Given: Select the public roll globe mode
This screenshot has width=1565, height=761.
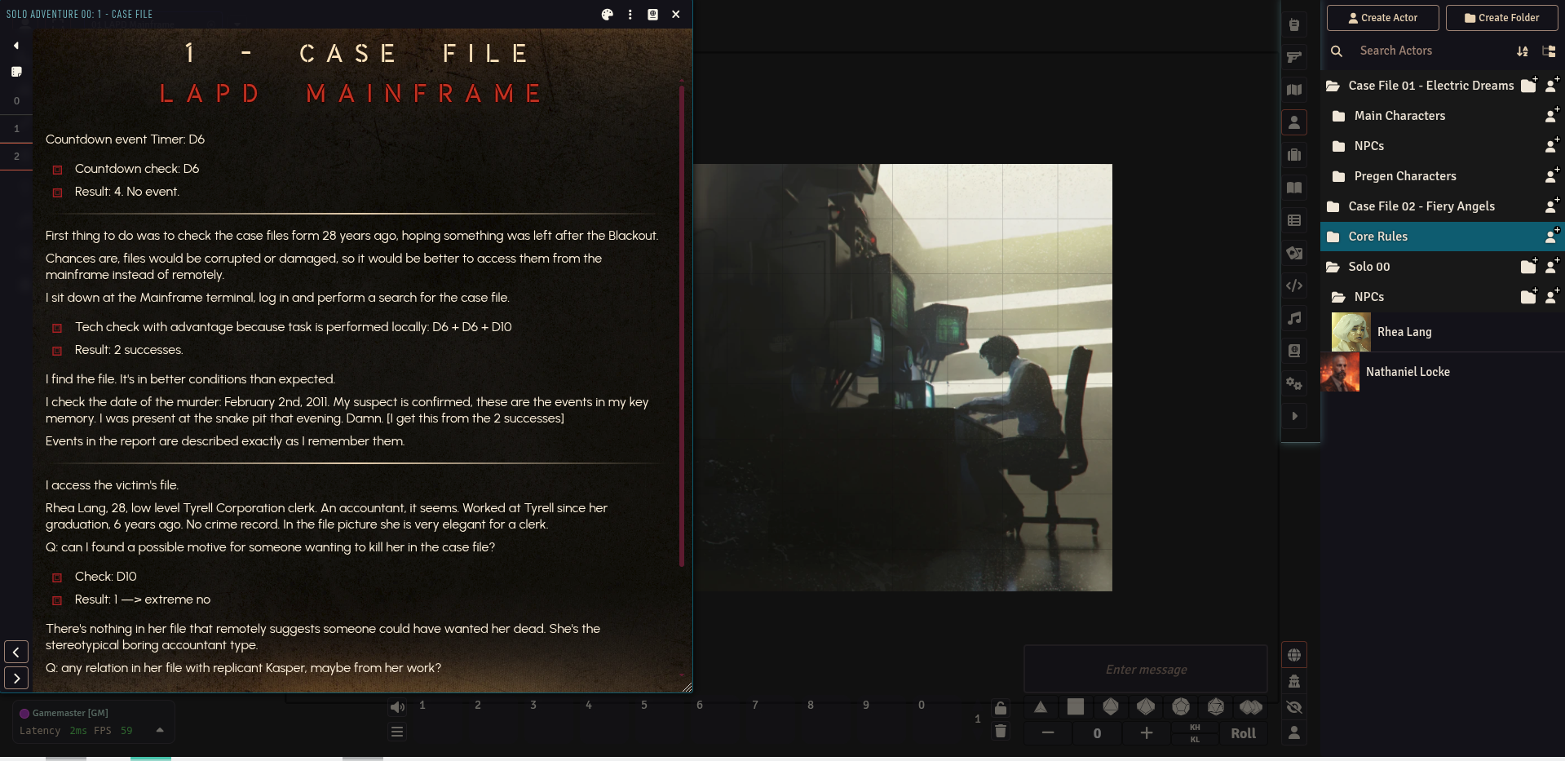Looking at the screenshot, I should 1294,655.
